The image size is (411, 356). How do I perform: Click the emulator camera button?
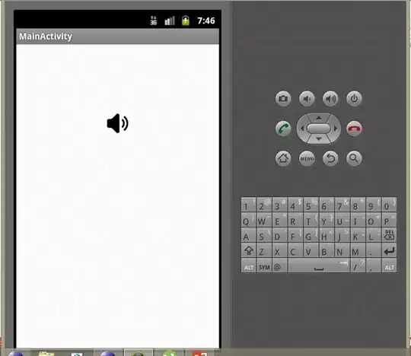tap(283, 98)
